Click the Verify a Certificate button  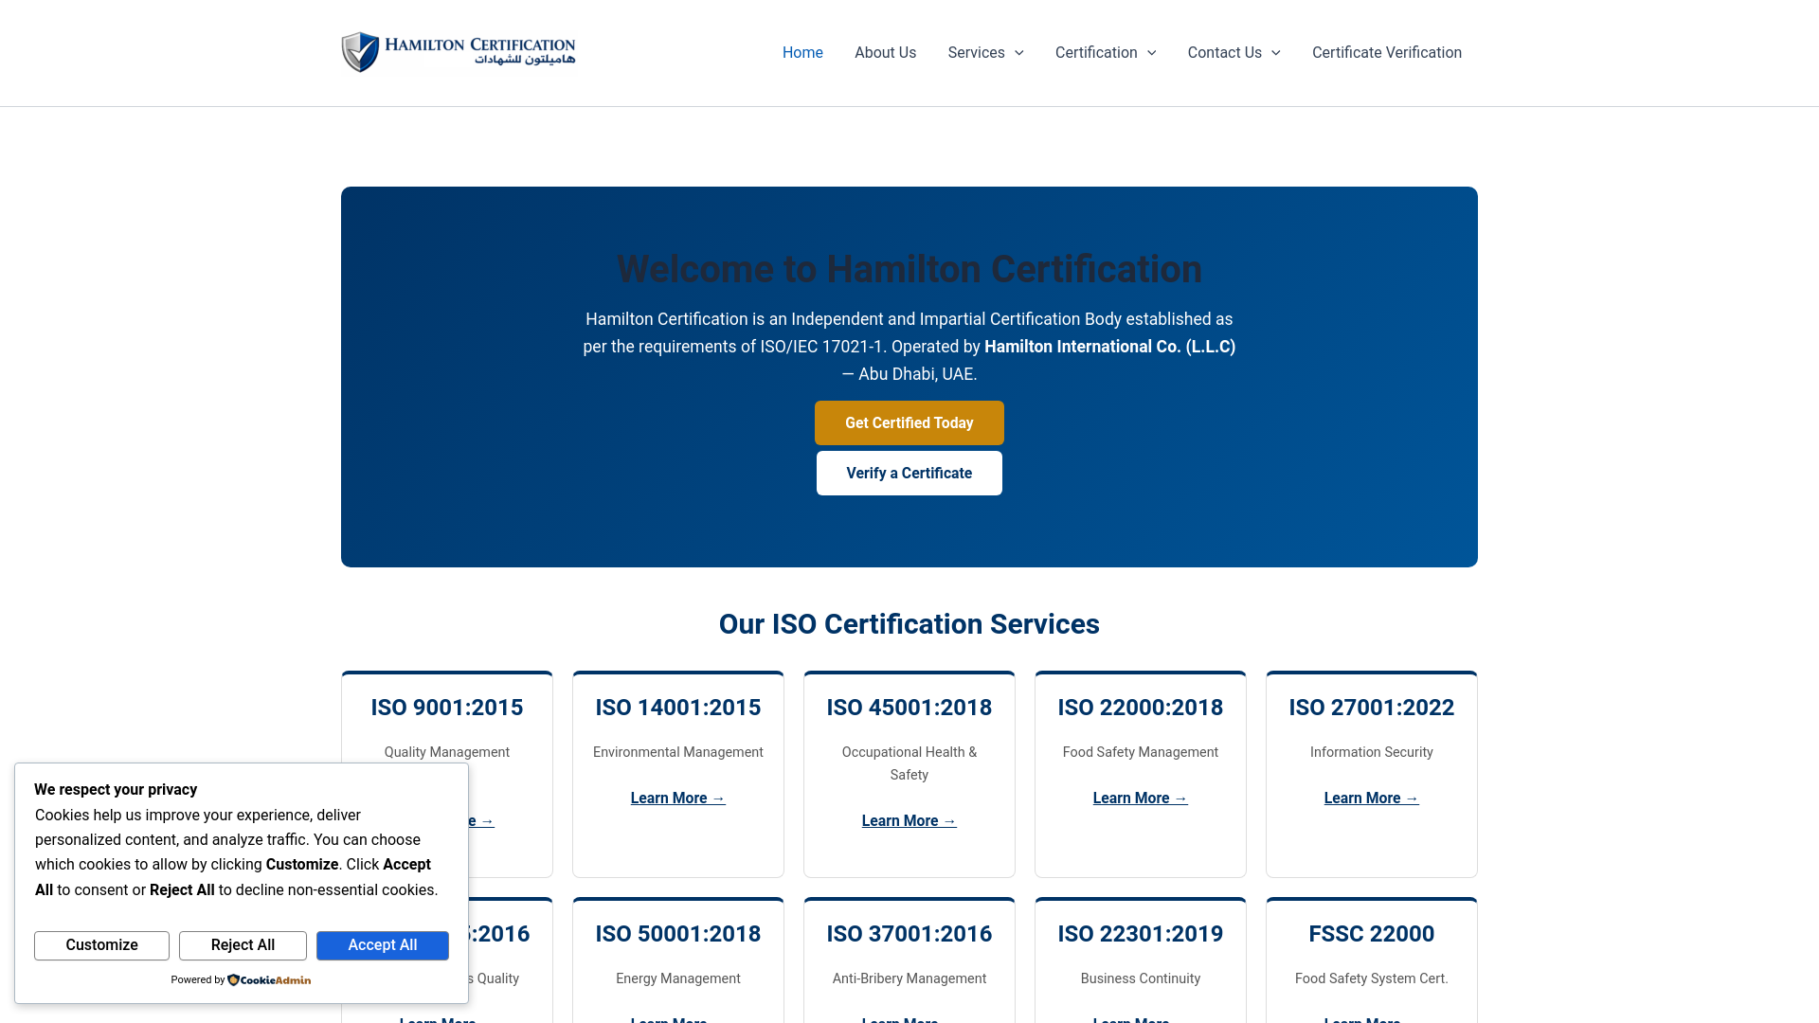[909, 473]
